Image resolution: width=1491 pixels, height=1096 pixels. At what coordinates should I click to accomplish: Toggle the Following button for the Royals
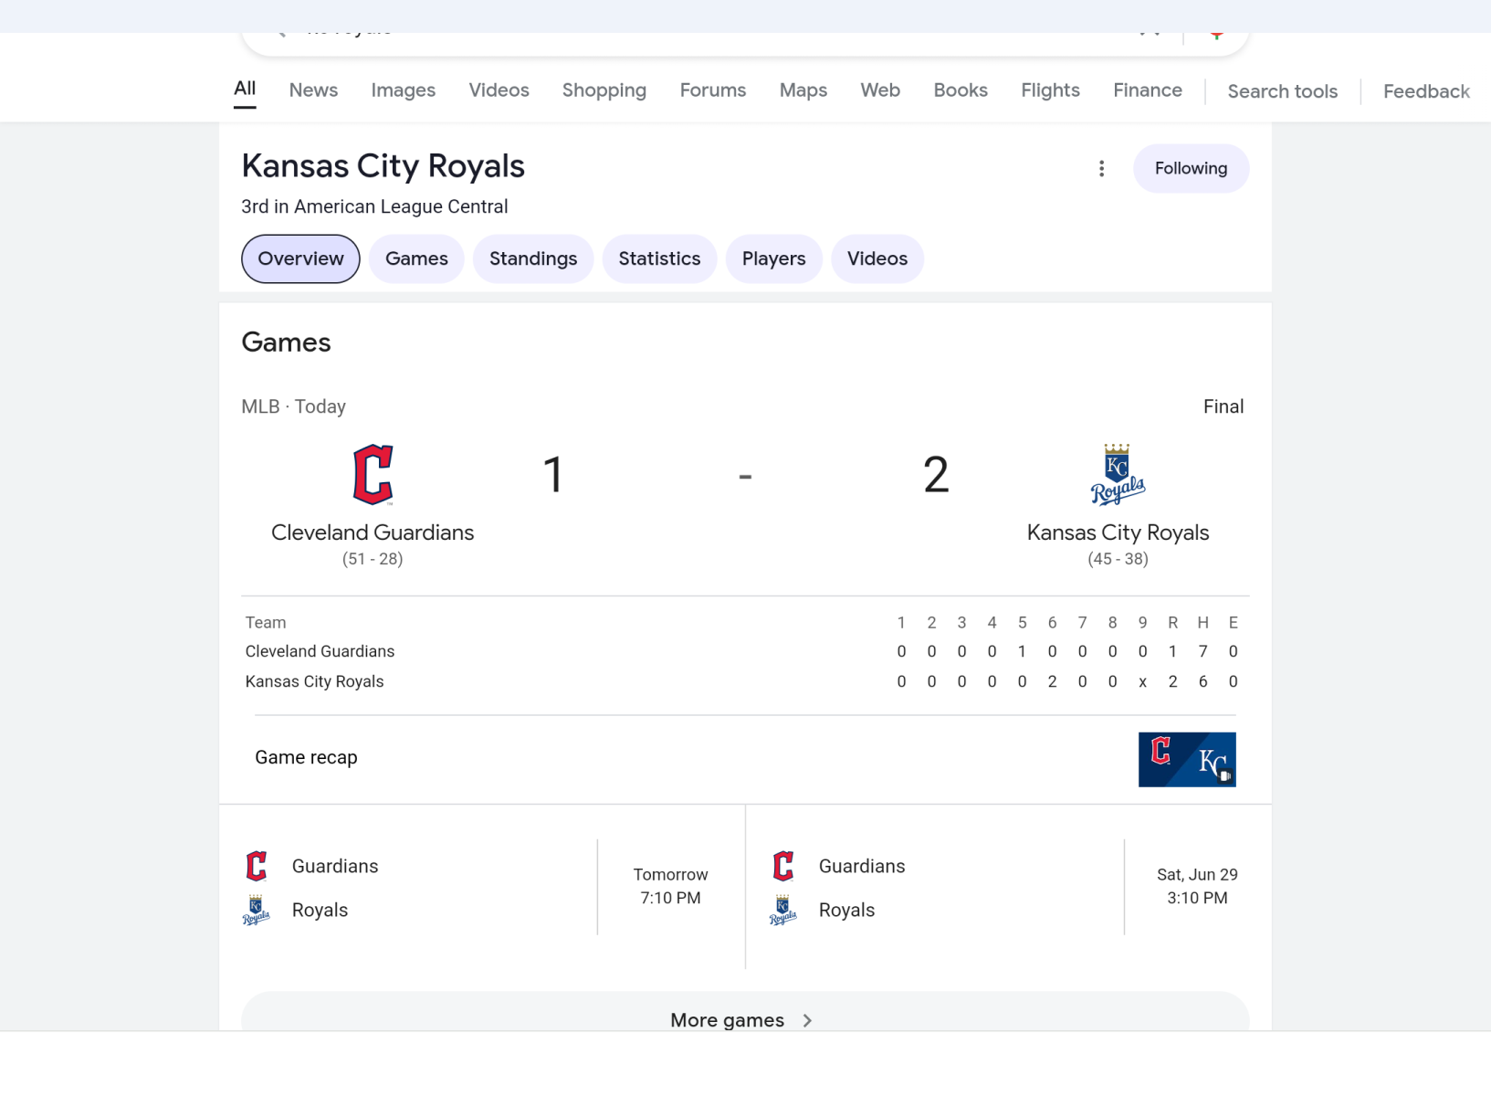click(1191, 168)
